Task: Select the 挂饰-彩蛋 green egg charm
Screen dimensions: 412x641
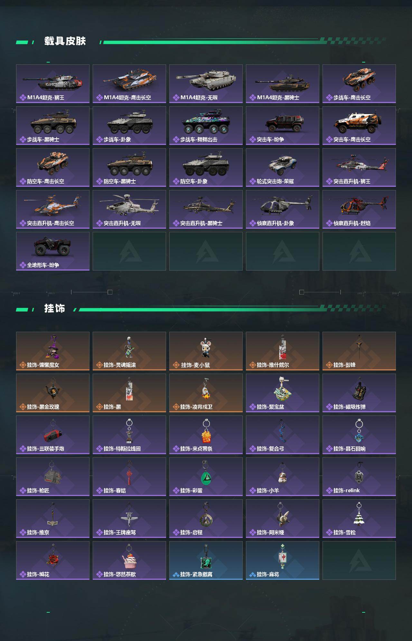Action: pyautogui.click(x=206, y=473)
